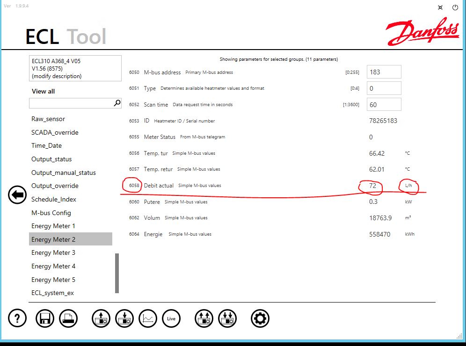Select the Energy Meter 3 group
466x346 pixels.
(x=53, y=252)
